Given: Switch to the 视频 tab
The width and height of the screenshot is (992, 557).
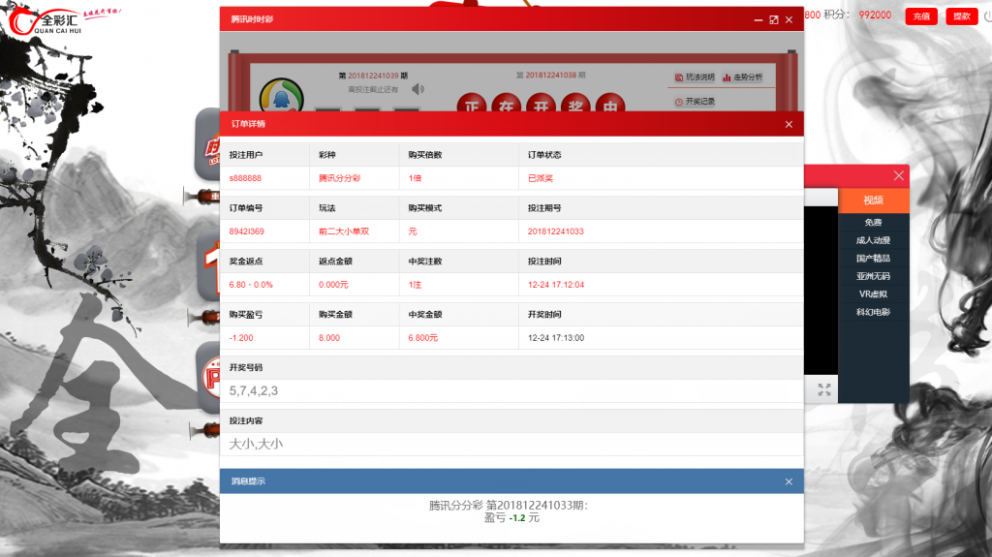Looking at the screenshot, I should point(873,200).
